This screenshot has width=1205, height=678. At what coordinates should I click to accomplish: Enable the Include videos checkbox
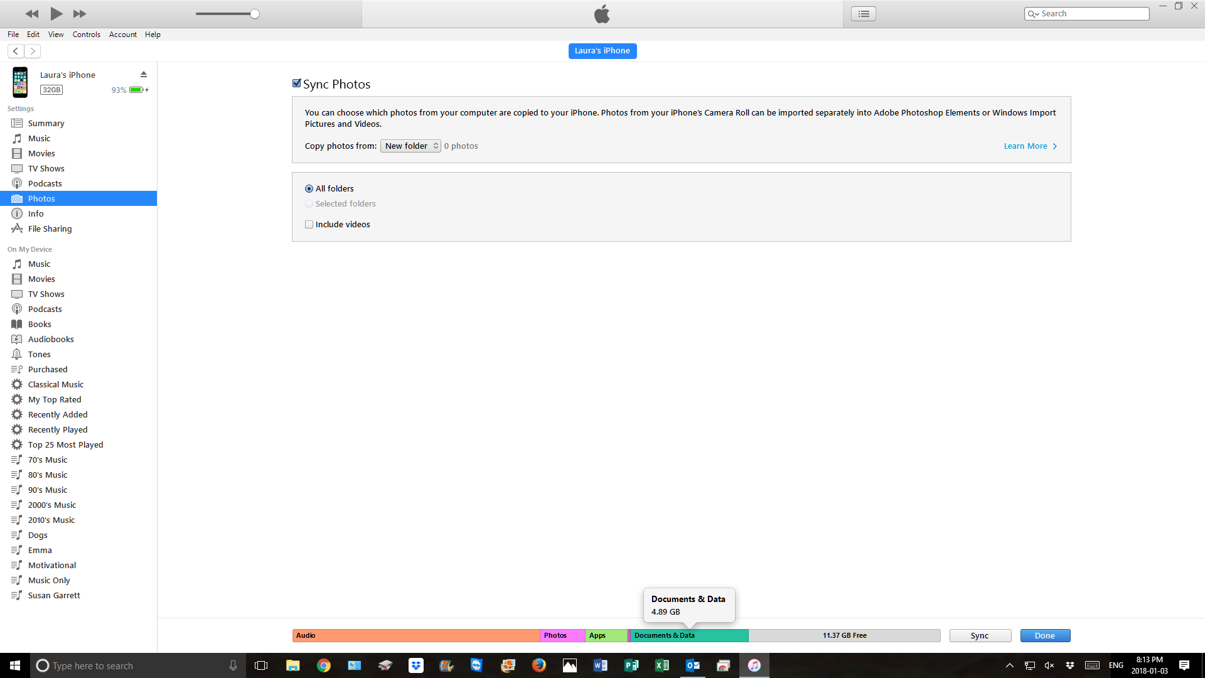[309, 224]
